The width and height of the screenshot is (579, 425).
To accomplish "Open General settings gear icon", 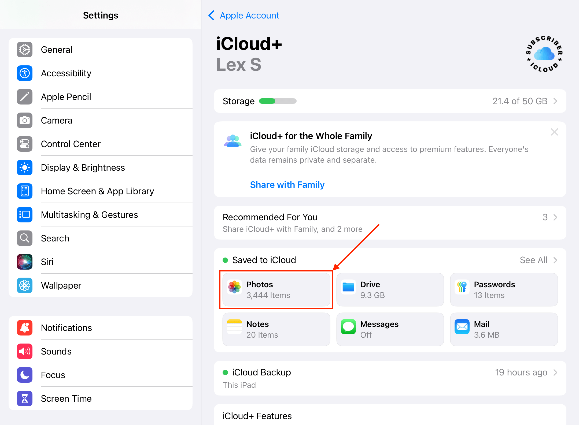I will tap(25, 50).
